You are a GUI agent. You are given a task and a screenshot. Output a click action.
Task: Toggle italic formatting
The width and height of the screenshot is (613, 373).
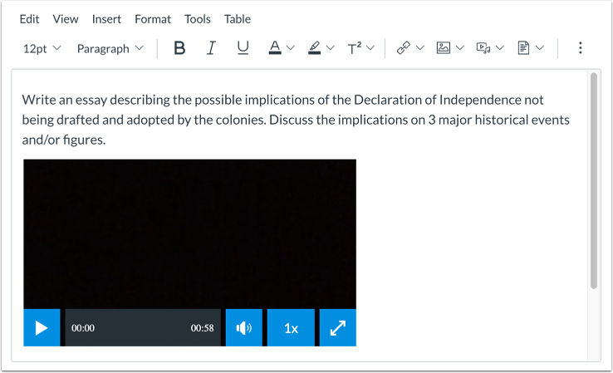point(211,48)
